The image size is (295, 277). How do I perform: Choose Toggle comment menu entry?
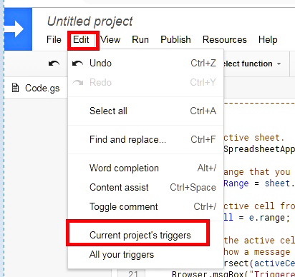pyautogui.click(x=146, y=206)
